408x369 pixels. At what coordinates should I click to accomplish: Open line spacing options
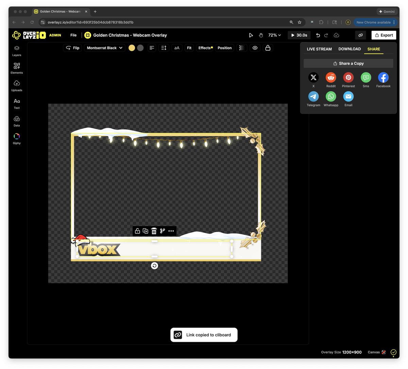(x=164, y=48)
